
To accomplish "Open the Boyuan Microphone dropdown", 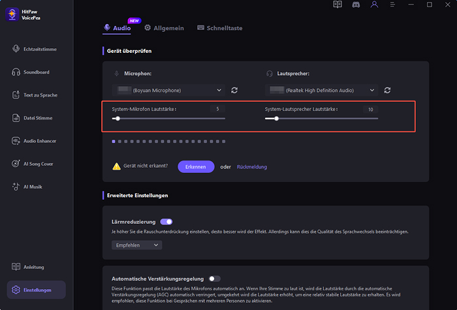I will (168, 90).
